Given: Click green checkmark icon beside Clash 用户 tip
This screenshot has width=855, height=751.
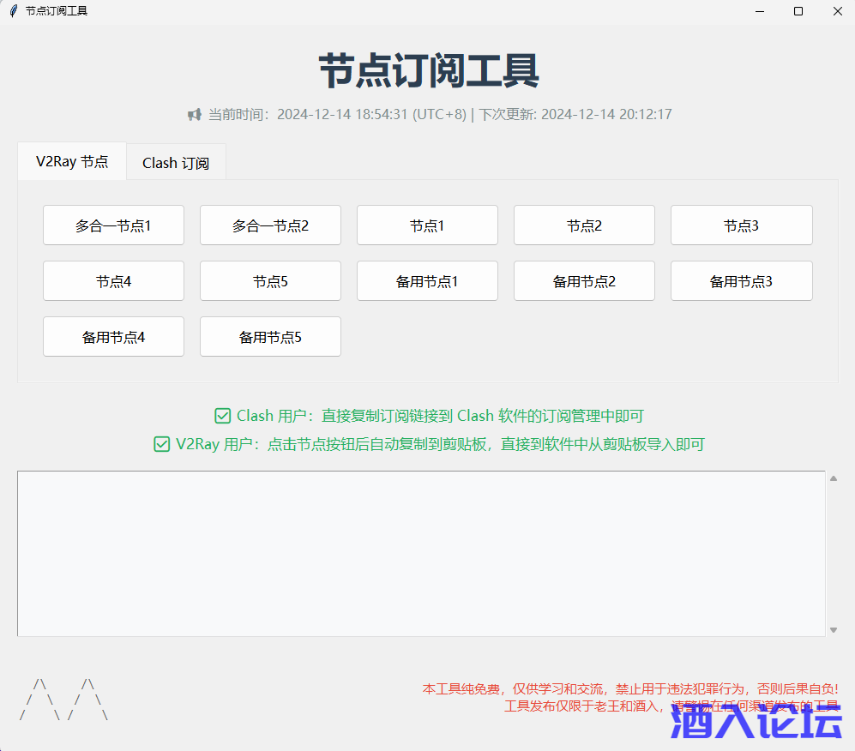Looking at the screenshot, I should pos(223,415).
